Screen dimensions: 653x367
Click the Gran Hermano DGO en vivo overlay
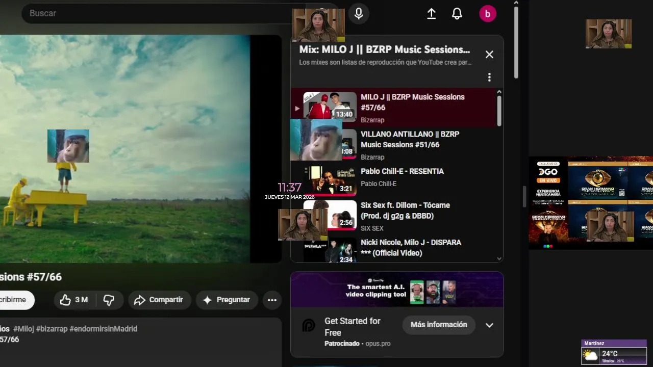point(591,203)
